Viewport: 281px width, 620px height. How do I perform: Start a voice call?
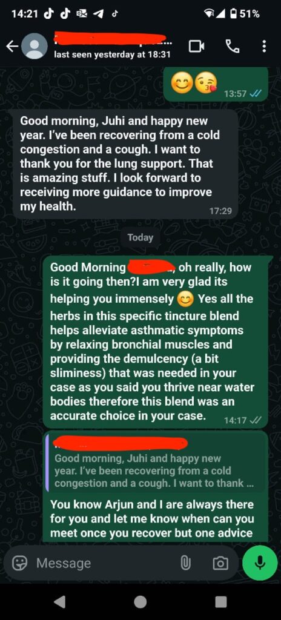(x=233, y=47)
